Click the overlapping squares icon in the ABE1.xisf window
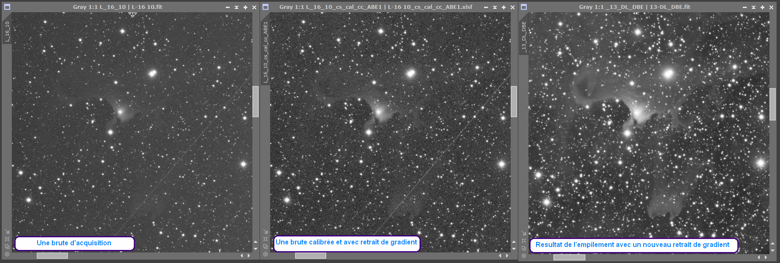The image size is (780, 263). tap(265, 247)
